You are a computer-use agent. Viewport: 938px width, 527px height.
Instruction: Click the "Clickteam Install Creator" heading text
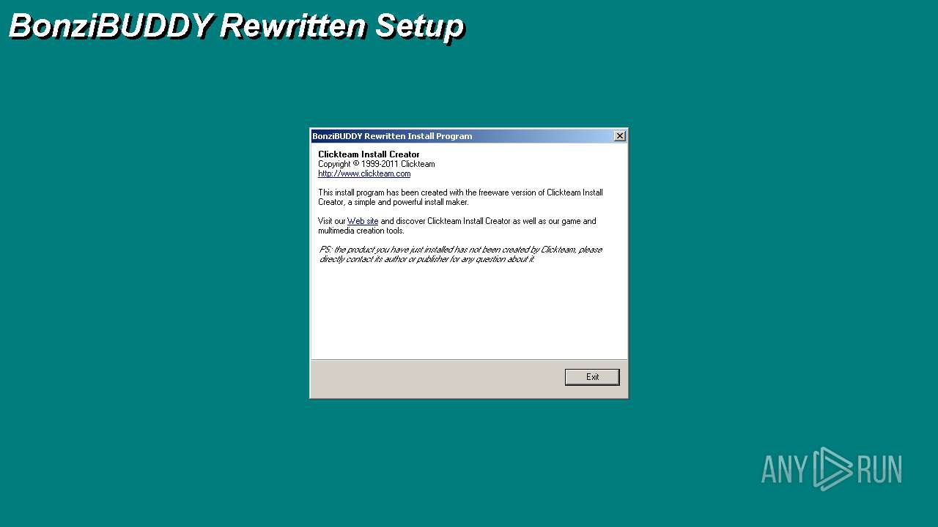369,154
